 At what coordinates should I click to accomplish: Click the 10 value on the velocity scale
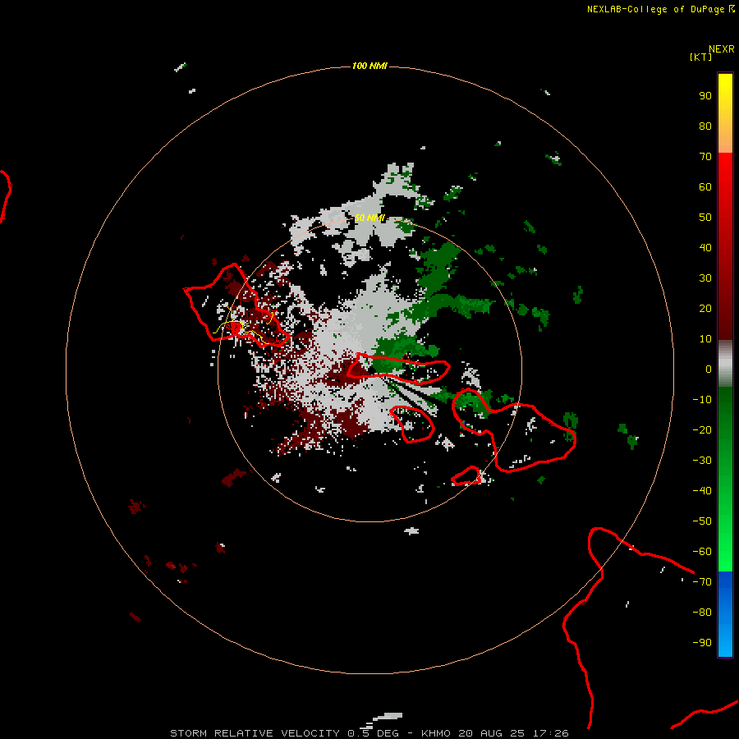(x=705, y=339)
